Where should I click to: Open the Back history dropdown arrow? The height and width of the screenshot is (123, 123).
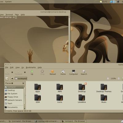12,72
